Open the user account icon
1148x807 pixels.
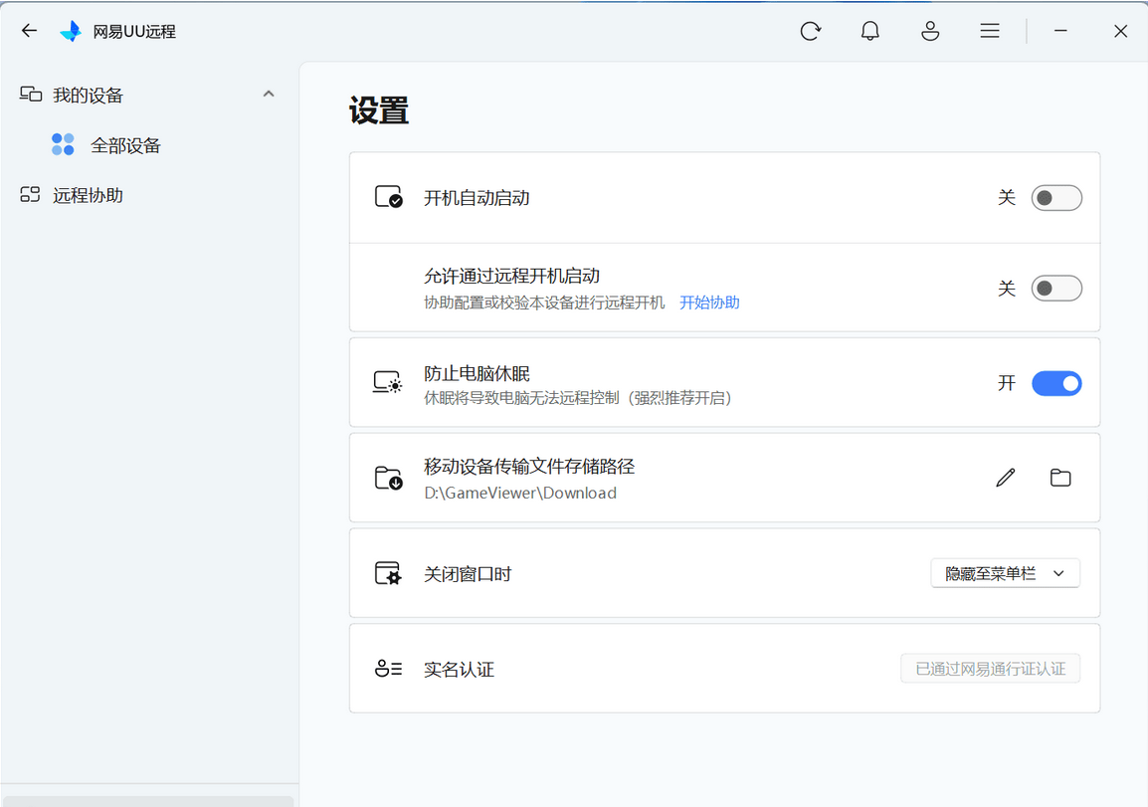click(x=929, y=31)
